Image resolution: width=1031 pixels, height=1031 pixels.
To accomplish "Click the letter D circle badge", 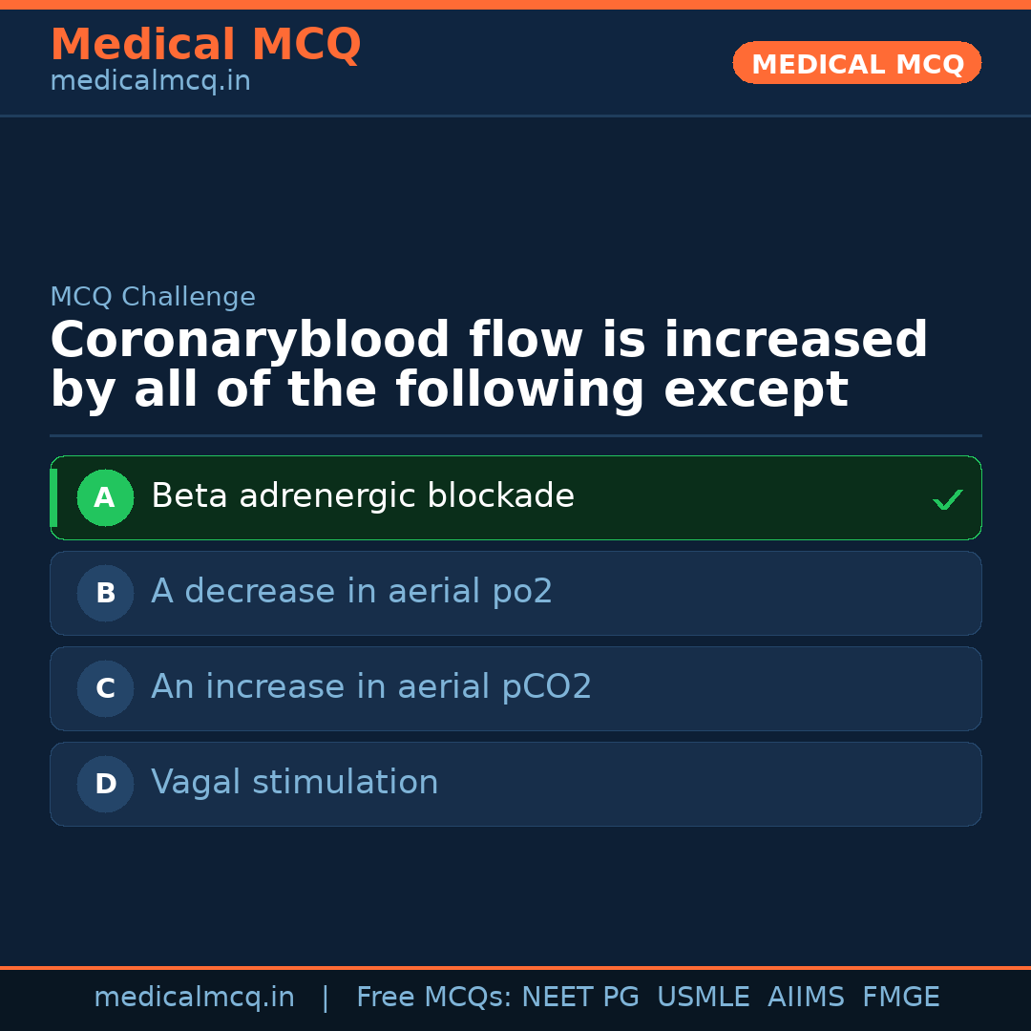I will [105, 784].
